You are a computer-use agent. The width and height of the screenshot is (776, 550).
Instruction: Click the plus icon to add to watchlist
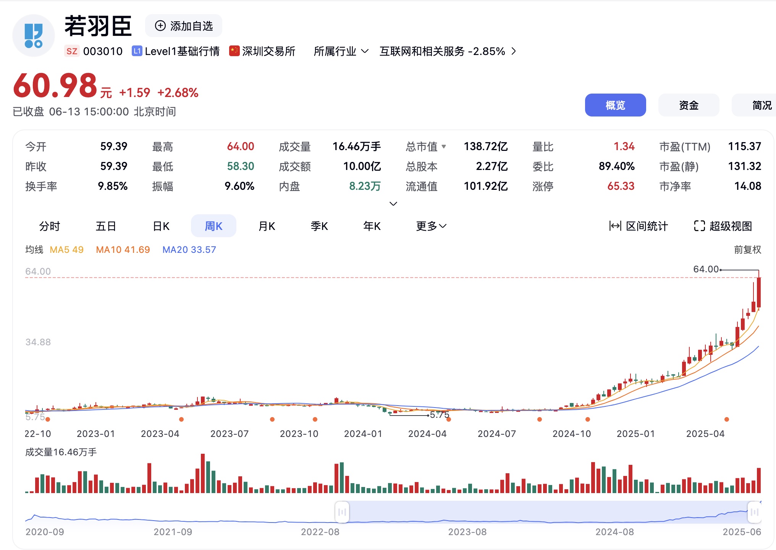pyautogui.click(x=160, y=26)
